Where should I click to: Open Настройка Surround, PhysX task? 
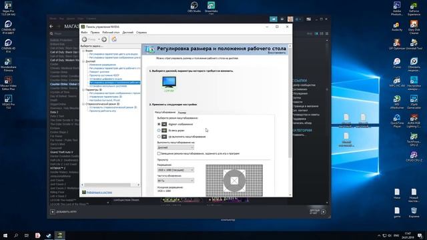click(105, 100)
